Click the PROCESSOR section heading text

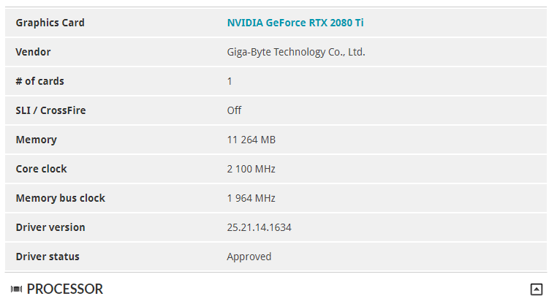[x=65, y=289]
